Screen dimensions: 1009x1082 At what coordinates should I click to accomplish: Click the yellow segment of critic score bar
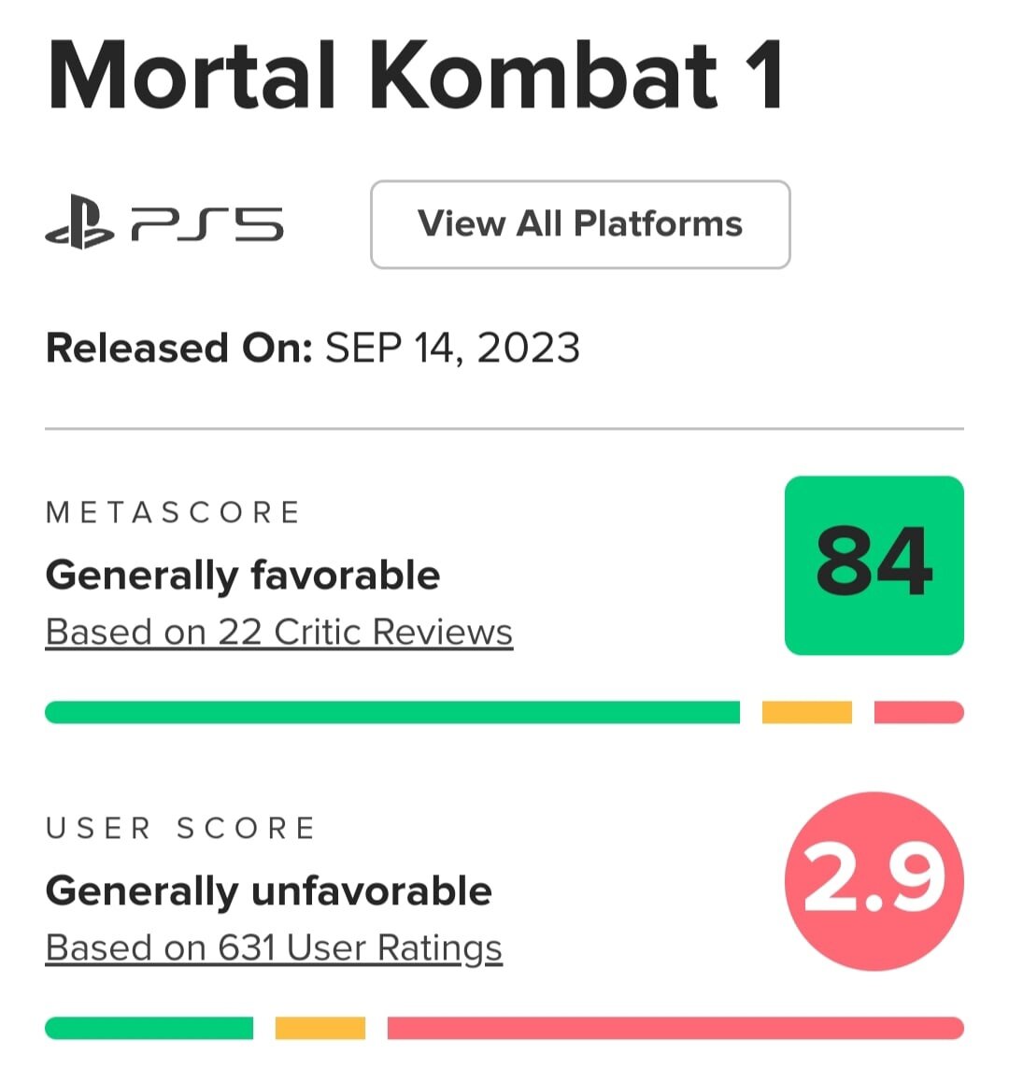pyautogui.click(x=807, y=712)
